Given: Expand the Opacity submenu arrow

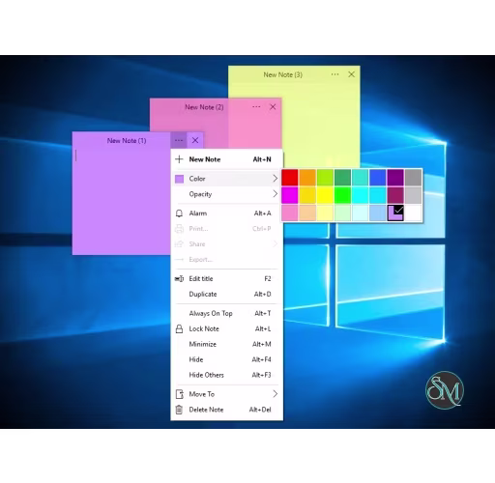Looking at the screenshot, I should [275, 194].
